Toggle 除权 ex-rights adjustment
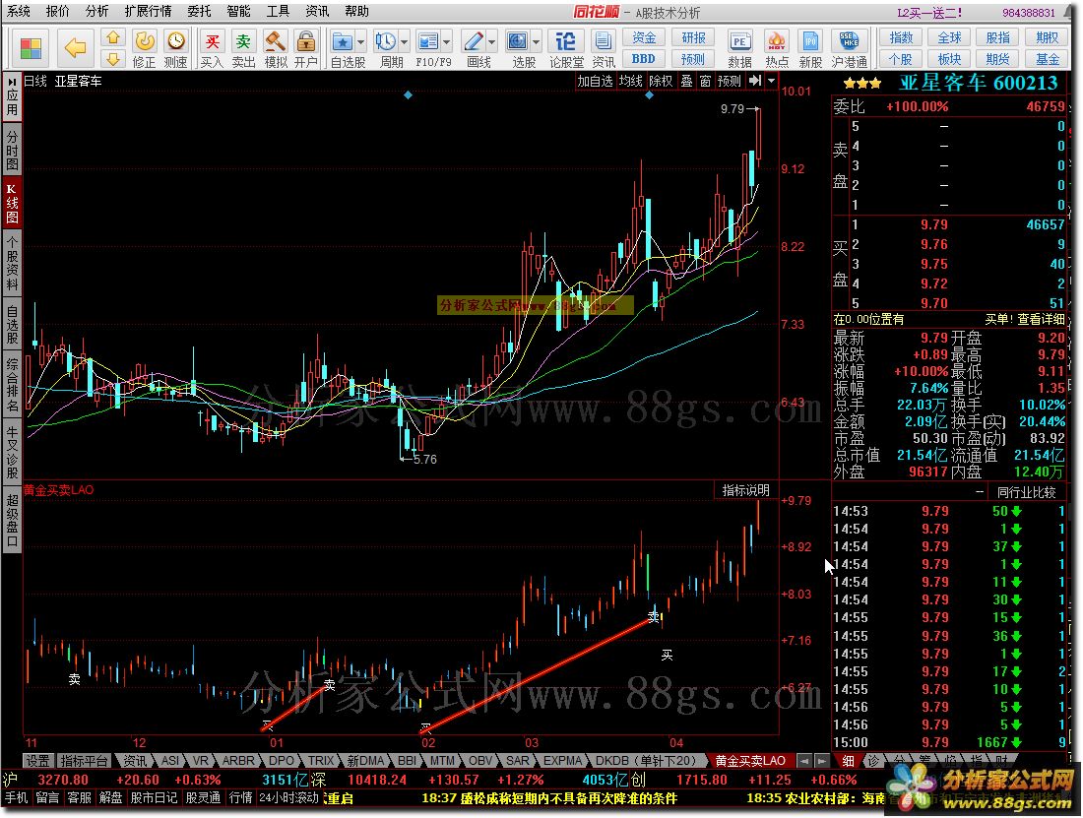 click(661, 81)
